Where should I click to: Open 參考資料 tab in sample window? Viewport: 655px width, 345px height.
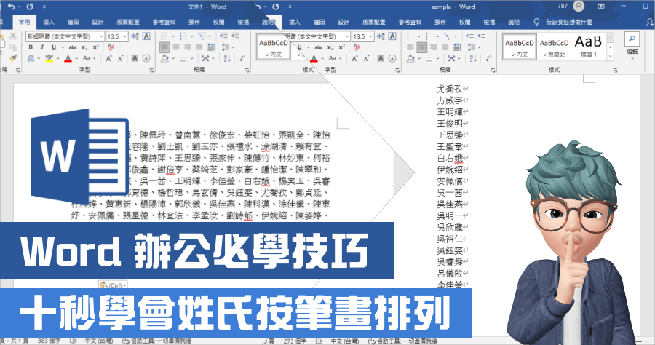click(410, 22)
